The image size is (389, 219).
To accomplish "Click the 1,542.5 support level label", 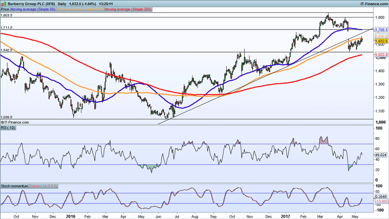I will [x=7, y=50].
